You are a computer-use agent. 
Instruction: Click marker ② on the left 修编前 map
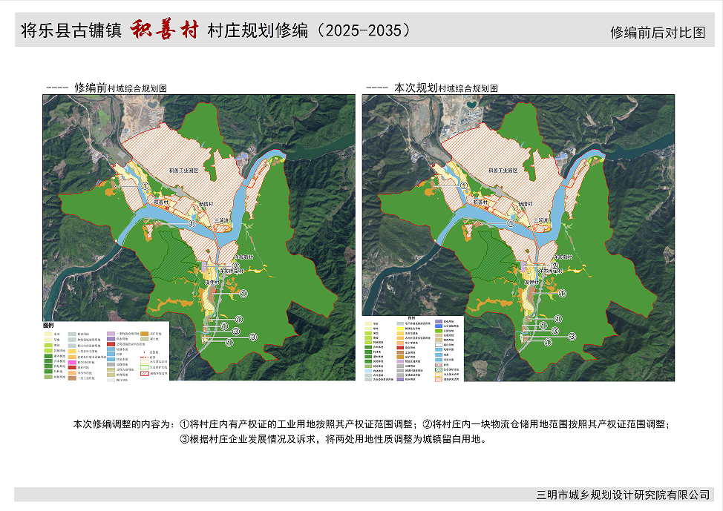point(235,266)
